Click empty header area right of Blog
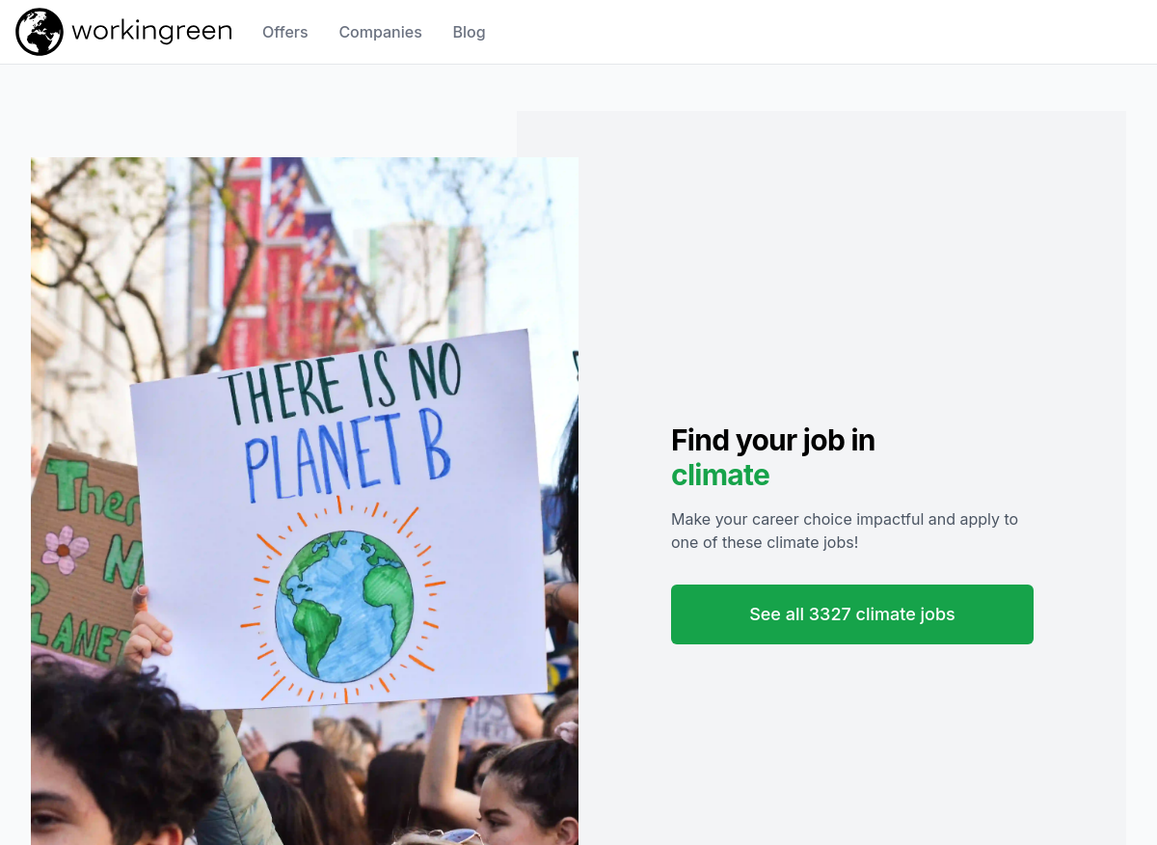The image size is (1157, 845). click(x=820, y=32)
